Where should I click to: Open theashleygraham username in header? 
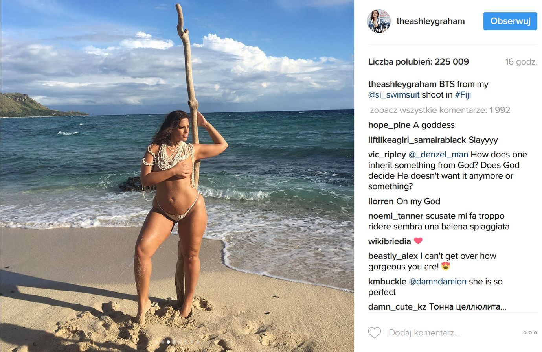click(x=430, y=21)
